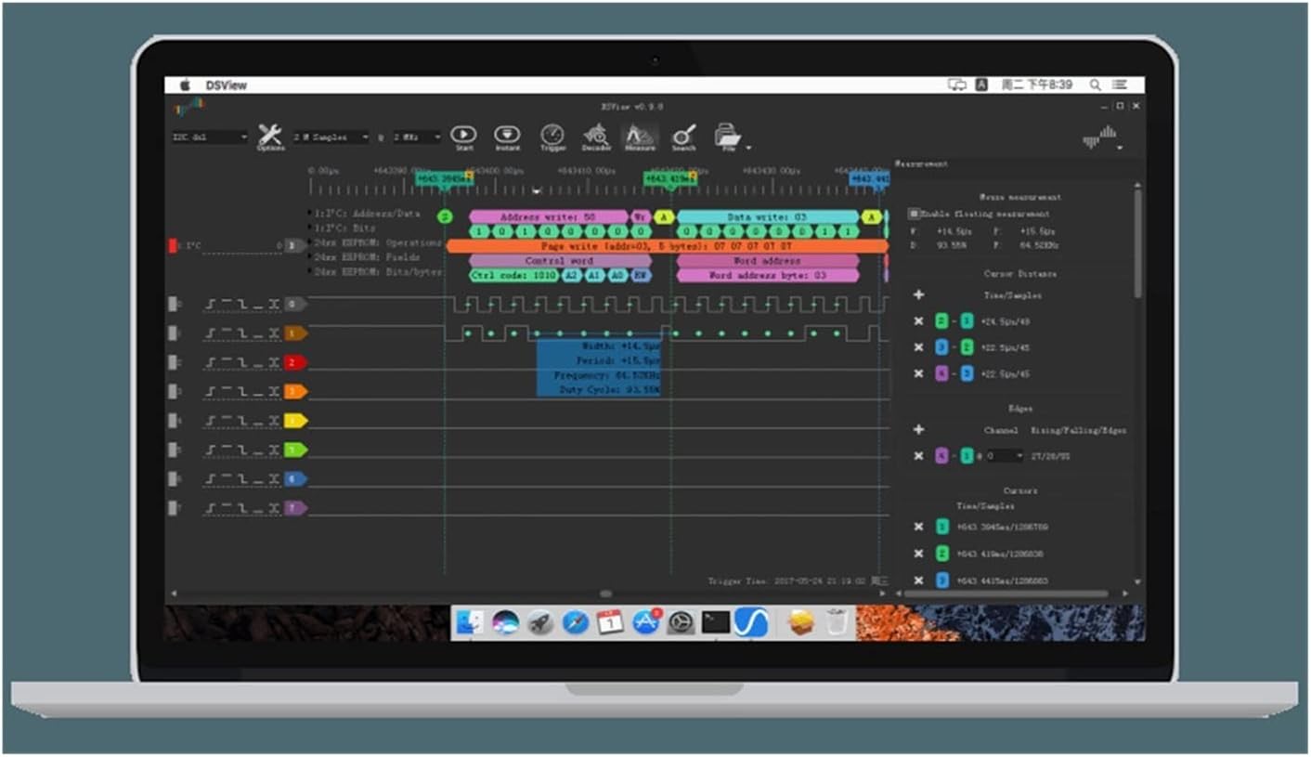Viewport: 1311px width, 757px height.
Task: Open the DSView menu in menu bar
Action: pos(227,85)
